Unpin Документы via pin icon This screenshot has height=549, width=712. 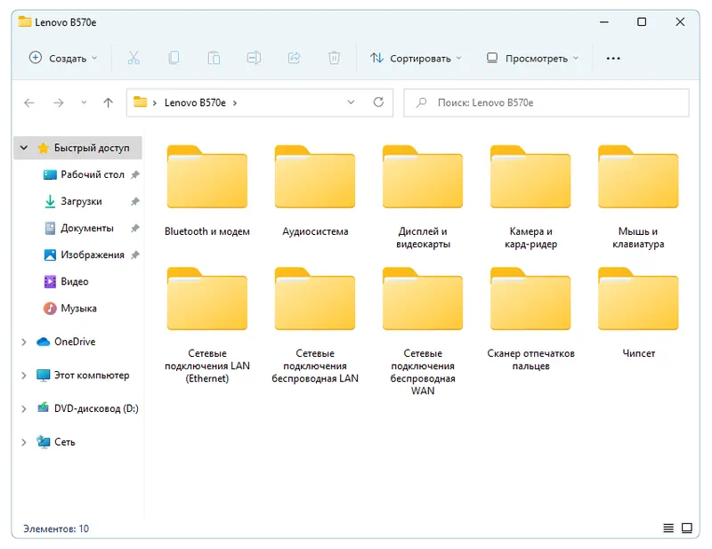135,228
